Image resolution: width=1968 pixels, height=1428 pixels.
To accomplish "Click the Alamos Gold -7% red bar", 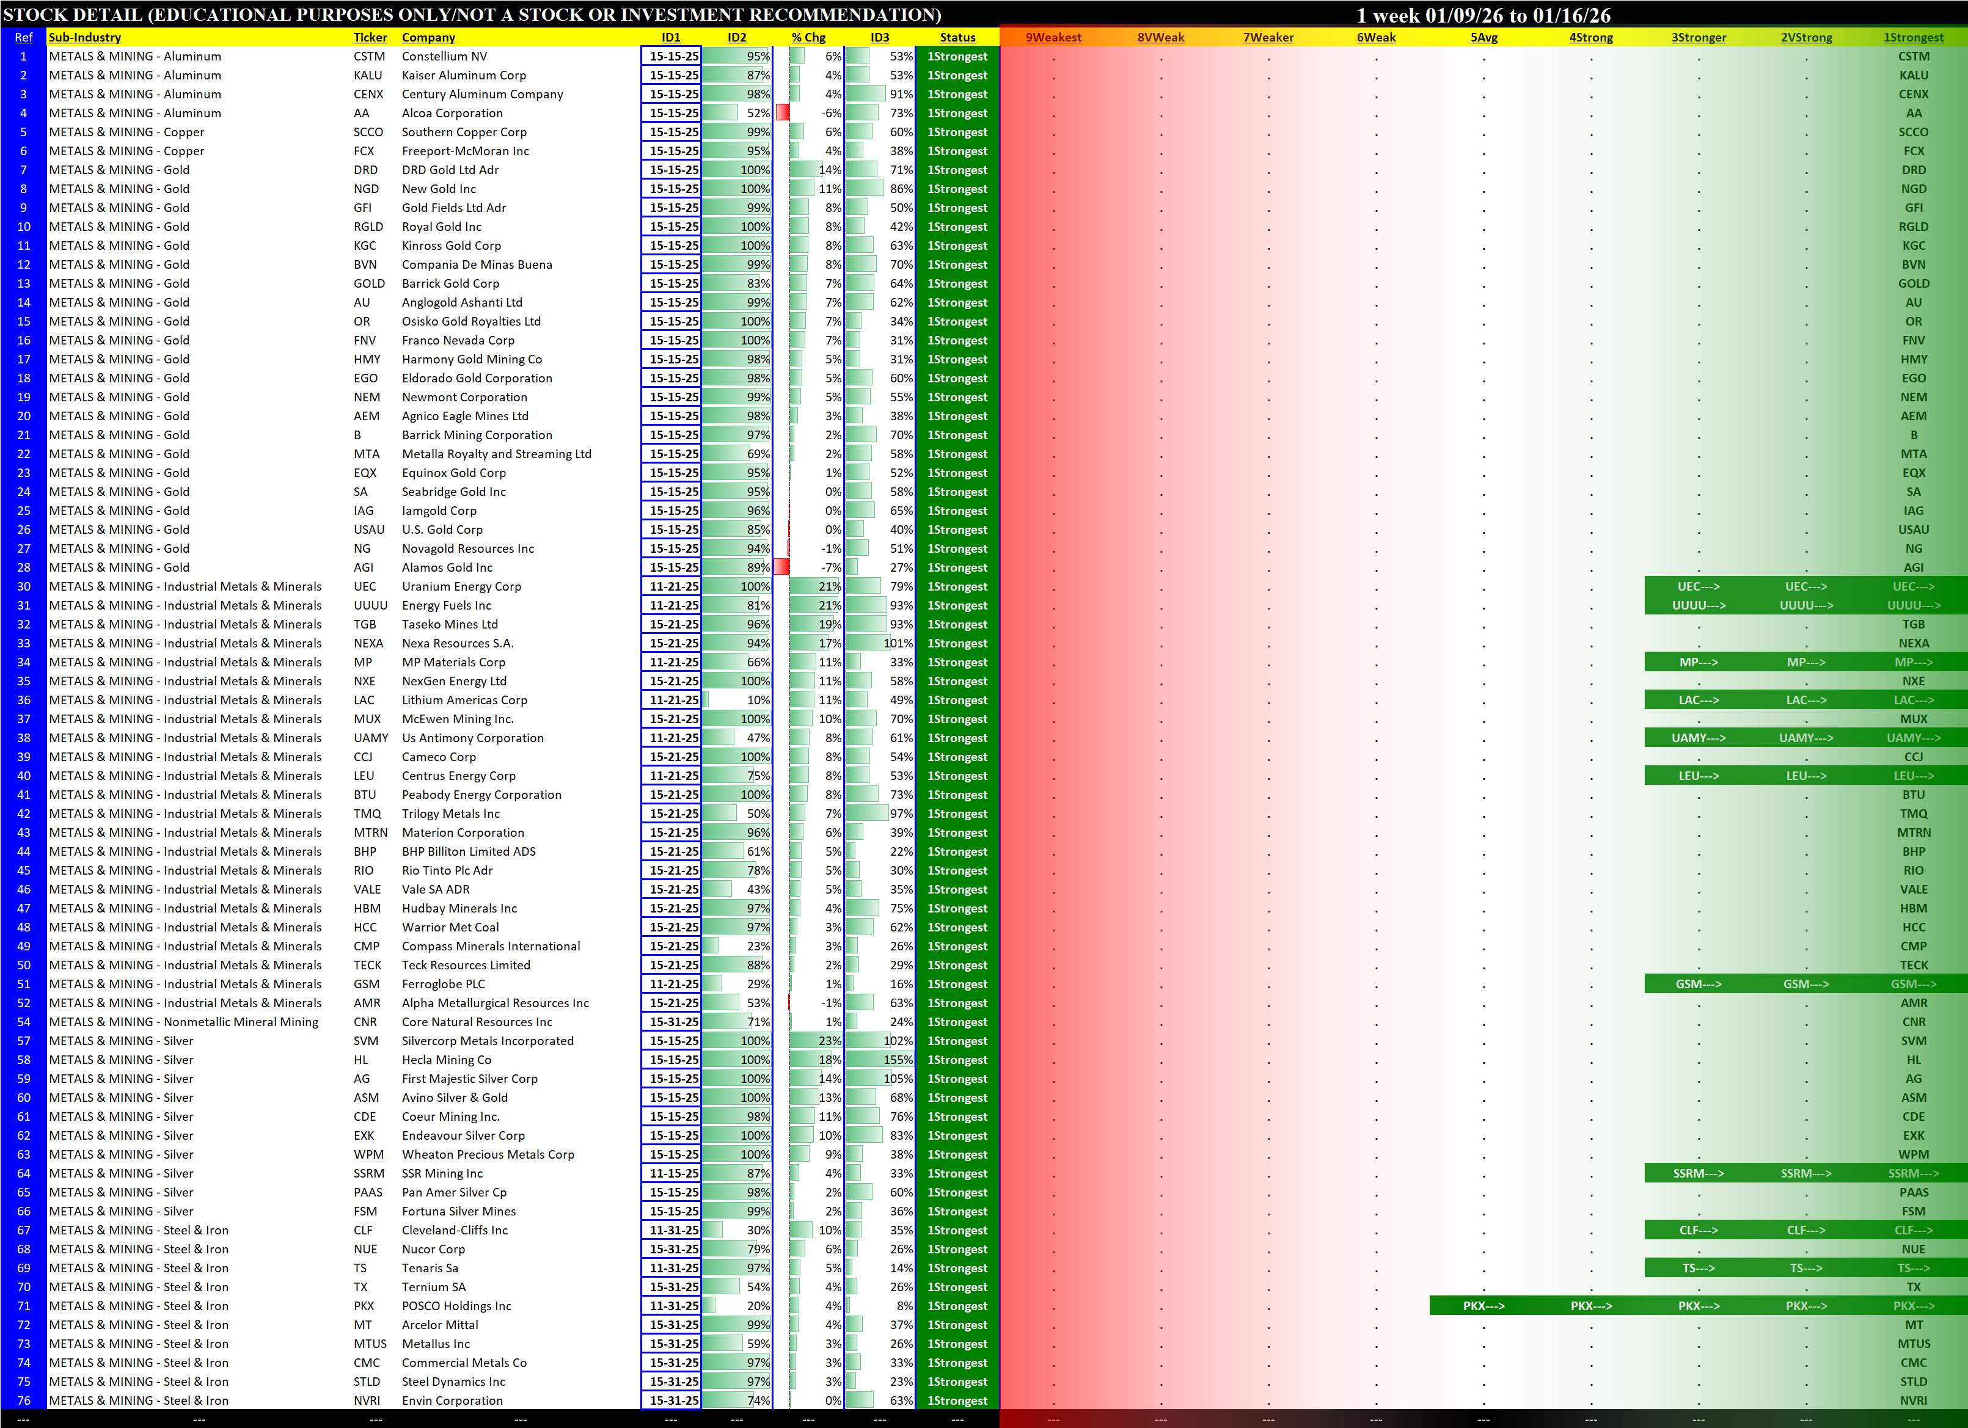I will coord(781,567).
